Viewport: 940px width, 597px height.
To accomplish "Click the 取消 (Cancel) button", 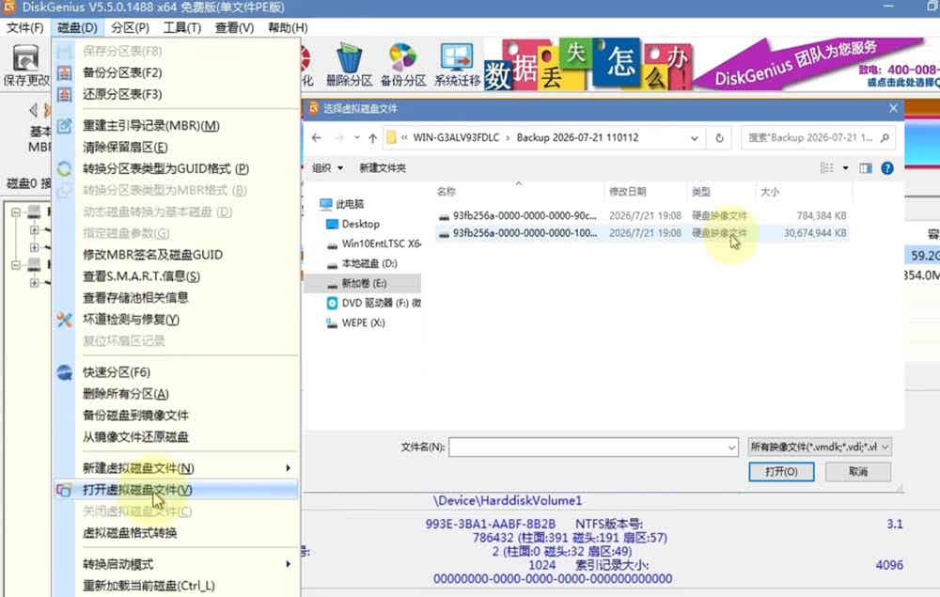I will coord(858,472).
